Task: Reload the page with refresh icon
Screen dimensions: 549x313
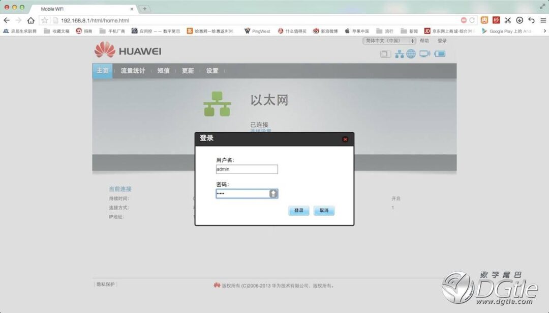Action: click(472, 20)
